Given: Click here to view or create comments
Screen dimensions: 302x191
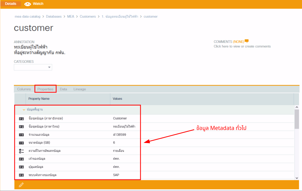Looking at the screenshot, I should (242, 46).
